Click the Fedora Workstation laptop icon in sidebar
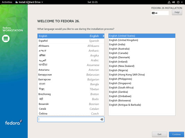This screenshot has height=138, width=185. 6,38
